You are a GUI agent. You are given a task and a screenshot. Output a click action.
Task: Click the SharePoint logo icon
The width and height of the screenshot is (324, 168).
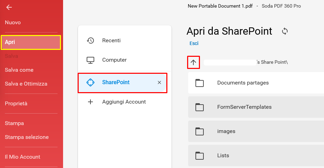[90, 82]
